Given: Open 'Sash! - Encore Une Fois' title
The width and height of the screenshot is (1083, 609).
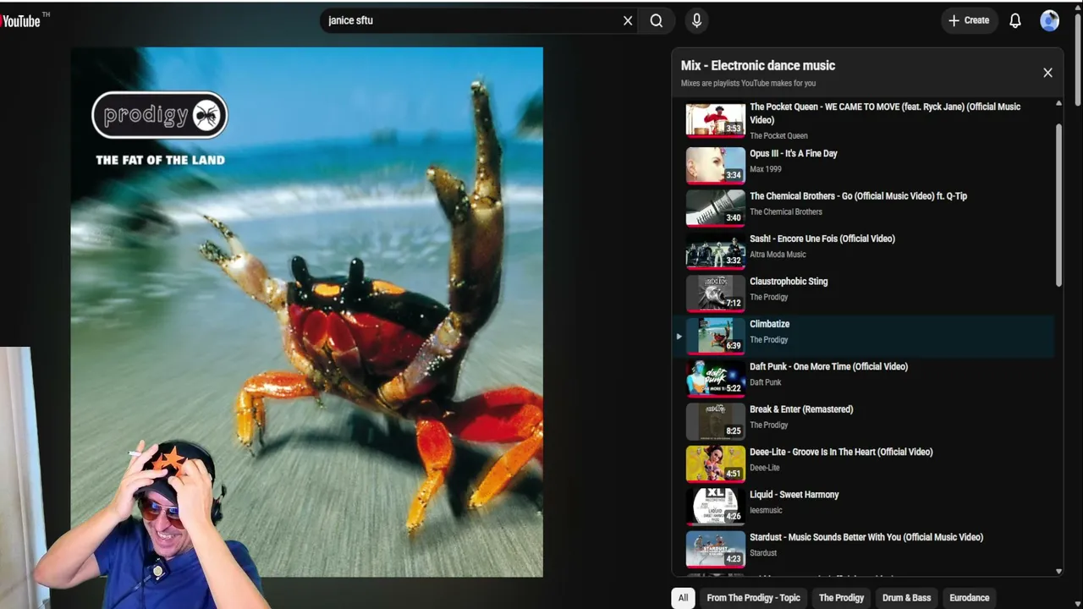Looking at the screenshot, I should tap(822, 239).
